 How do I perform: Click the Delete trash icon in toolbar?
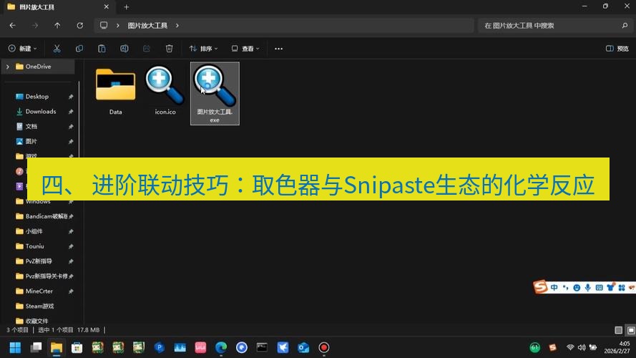pyautogui.click(x=169, y=49)
